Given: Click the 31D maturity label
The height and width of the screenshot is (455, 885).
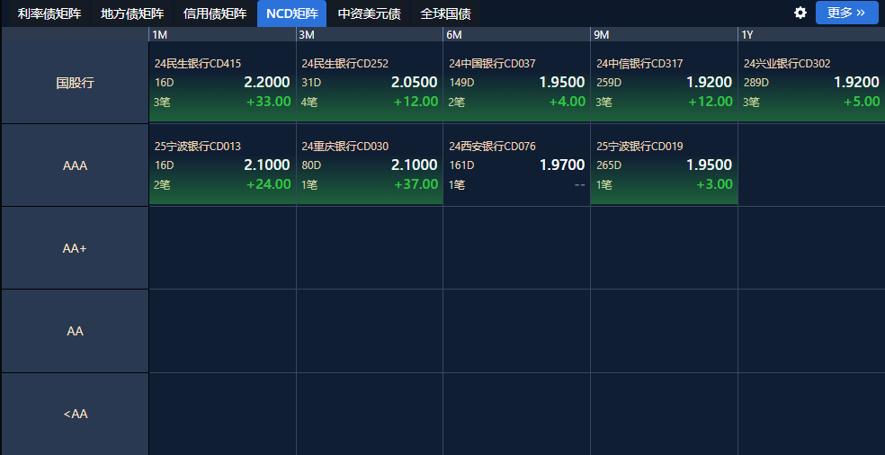Looking at the screenshot, I should coord(311,83).
